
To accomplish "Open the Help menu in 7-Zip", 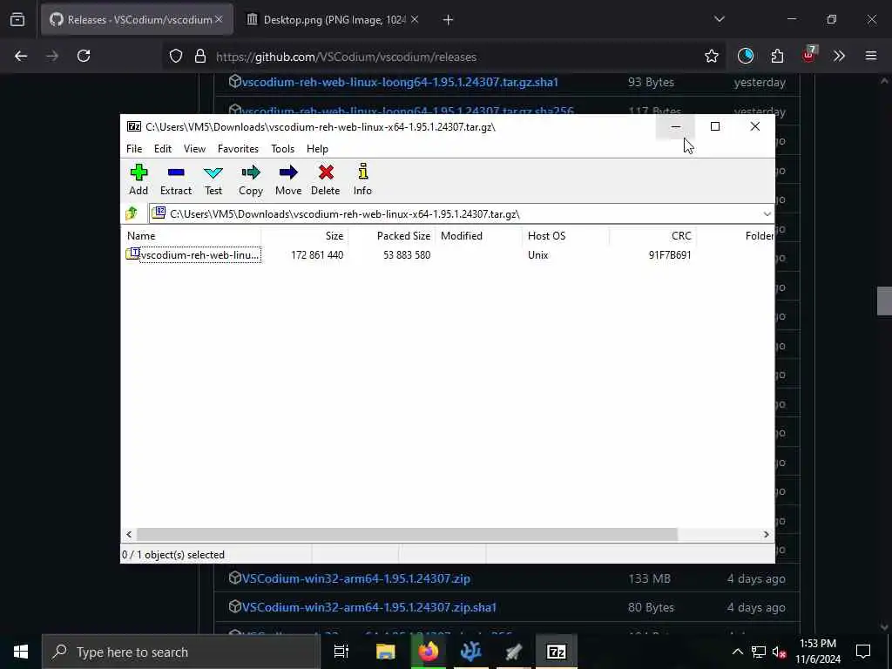I will (317, 148).
